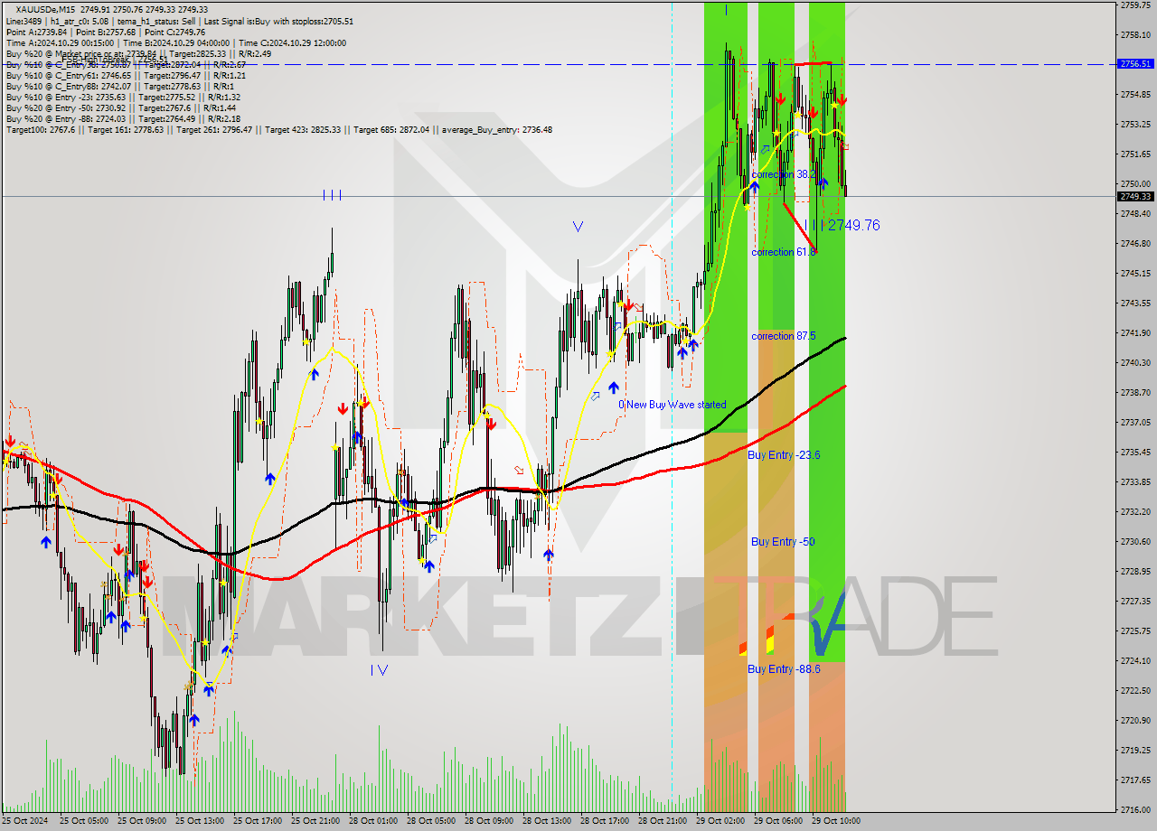Click the 2759.75 price axis label
This screenshot has height=831, width=1157.
pyautogui.click(x=1135, y=5)
